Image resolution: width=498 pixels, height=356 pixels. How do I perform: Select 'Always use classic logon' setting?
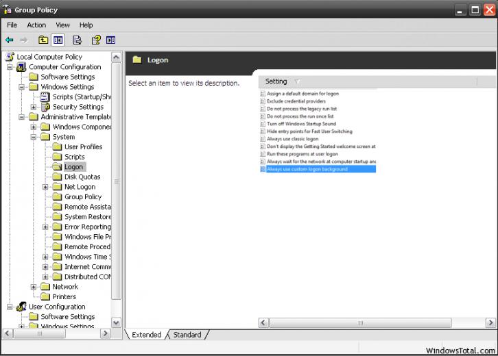(x=293, y=139)
